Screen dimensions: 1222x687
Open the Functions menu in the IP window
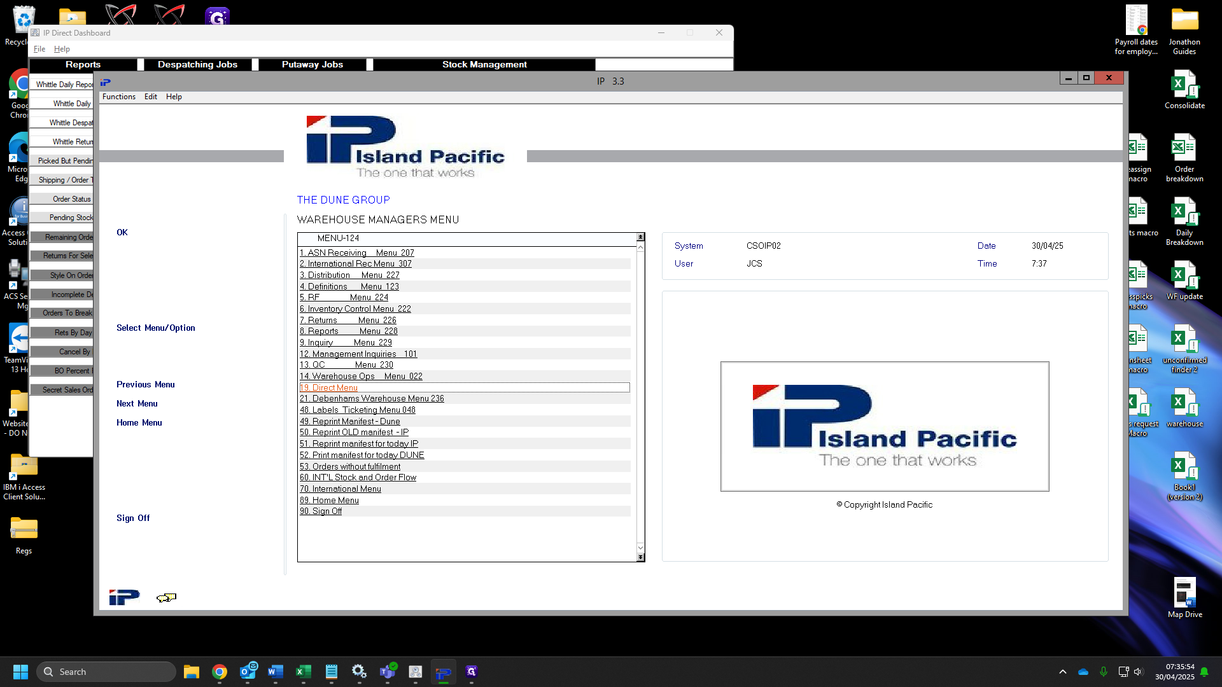[x=119, y=97]
